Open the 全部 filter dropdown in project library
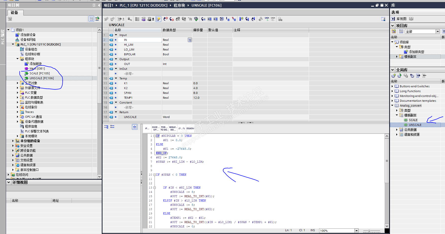 438,31
